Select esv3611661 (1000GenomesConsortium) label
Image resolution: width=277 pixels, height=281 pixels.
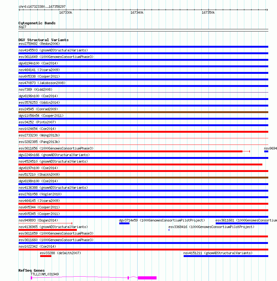[x=246, y=221]
